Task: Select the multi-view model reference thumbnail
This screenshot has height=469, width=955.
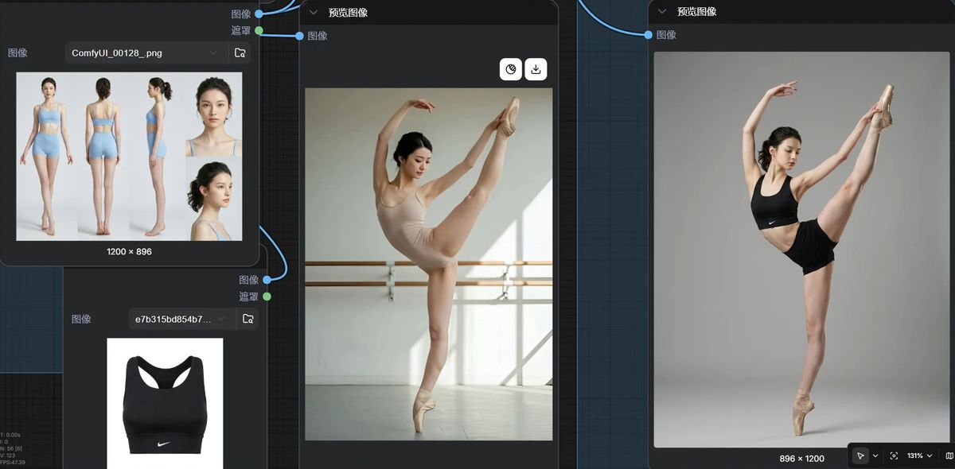Action: (129, 157)
